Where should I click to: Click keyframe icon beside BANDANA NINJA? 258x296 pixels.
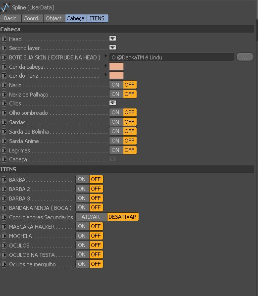point(4,208)
